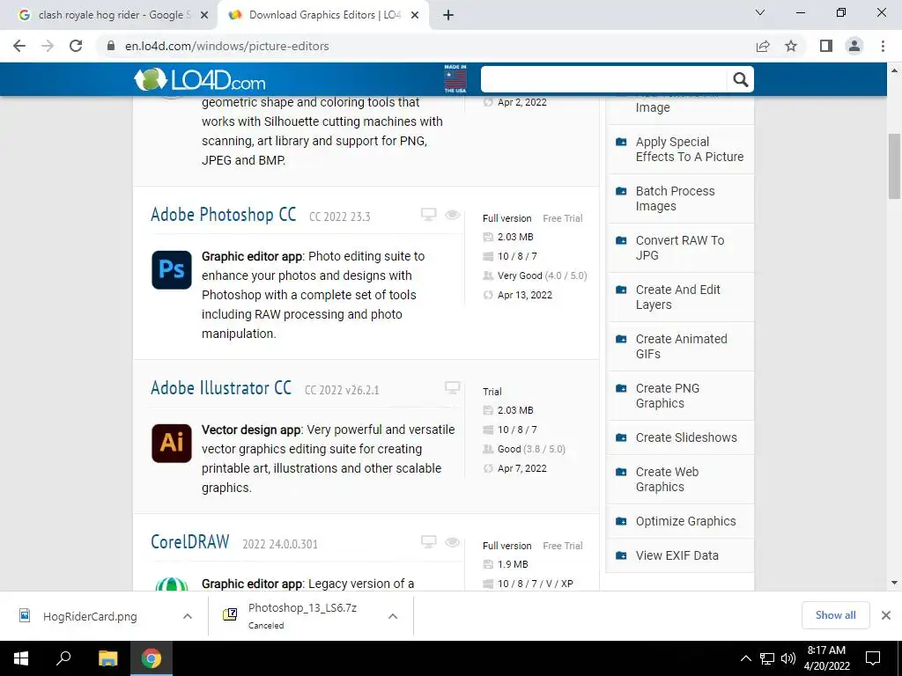
Task: Close the clash royale hog rider tab
Action: point(204,16)
